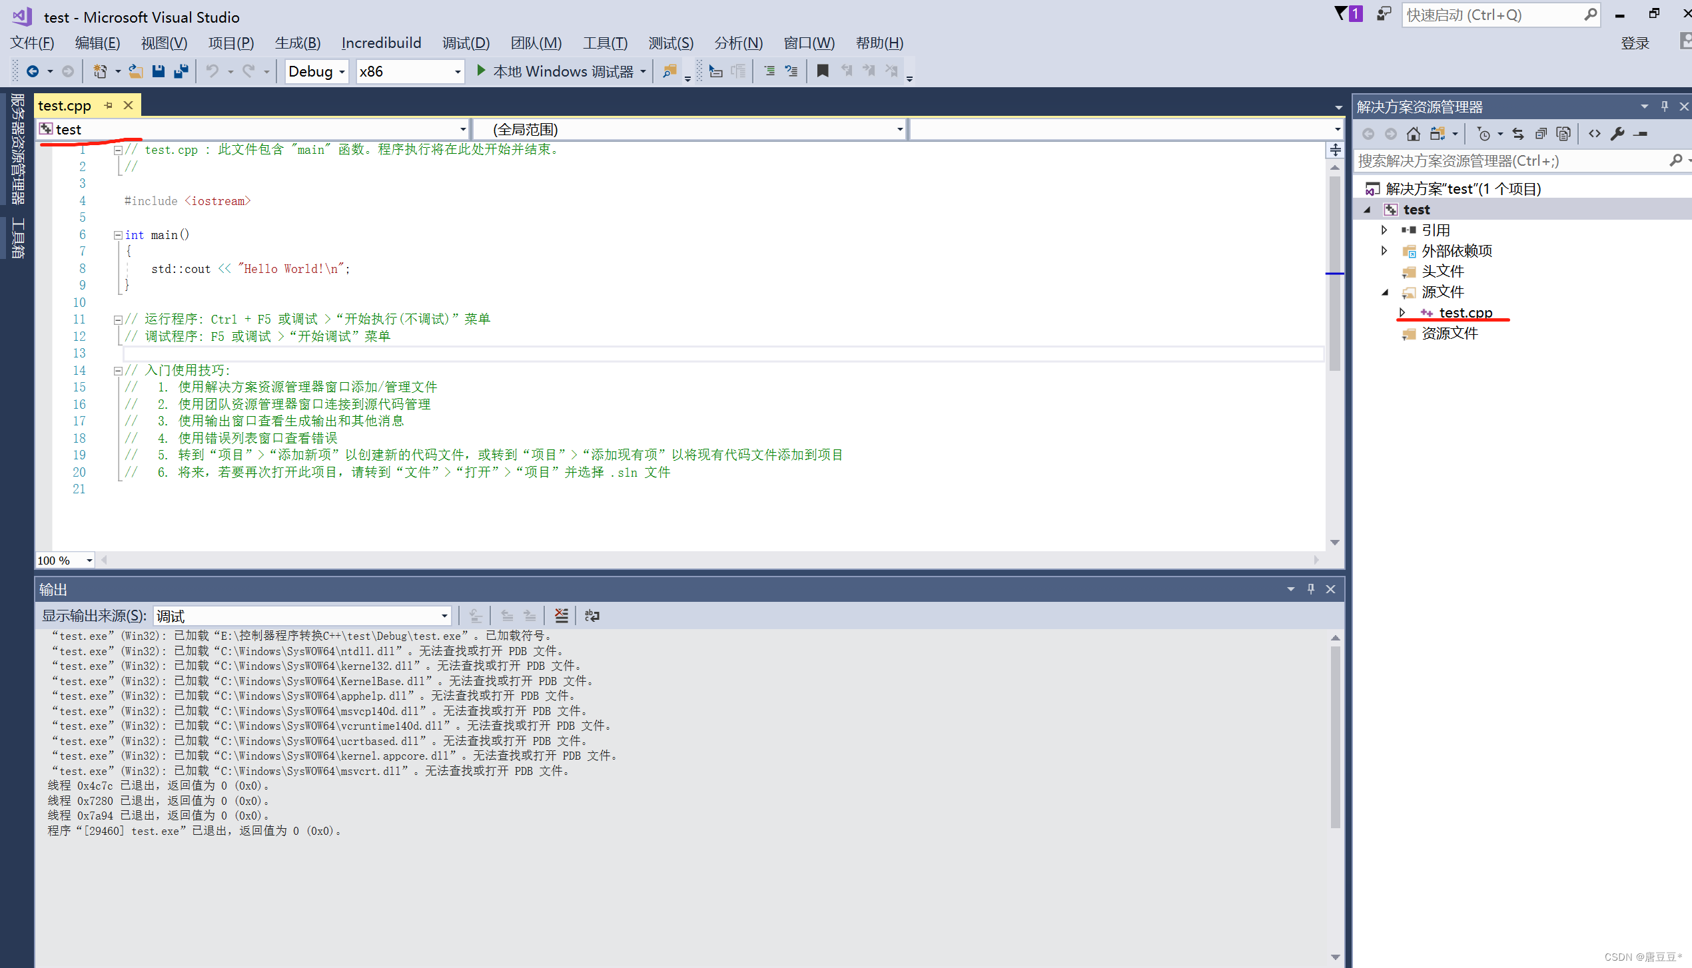
Task: Open Properties wrench icon in Solution Explorer
Action: tap(1618, 133)
